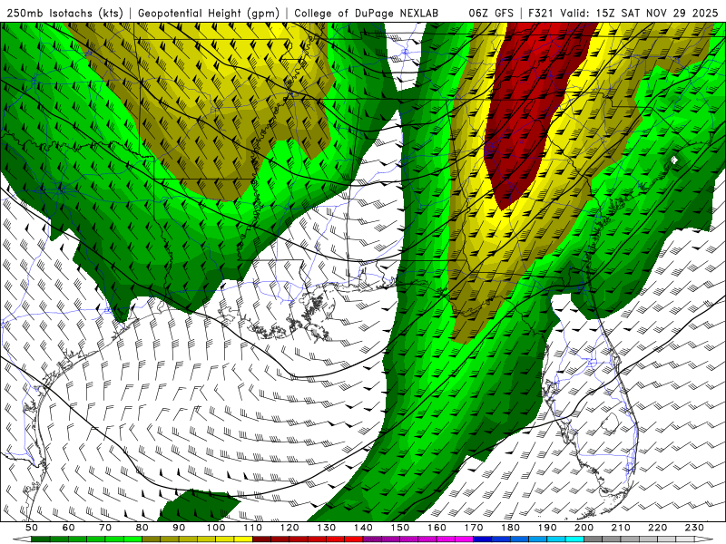Click the 230 label on the color scale

pos(694,528)
